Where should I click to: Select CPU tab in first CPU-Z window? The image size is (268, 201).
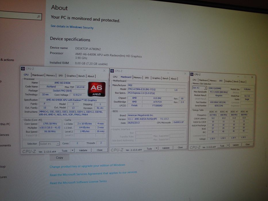26,75
